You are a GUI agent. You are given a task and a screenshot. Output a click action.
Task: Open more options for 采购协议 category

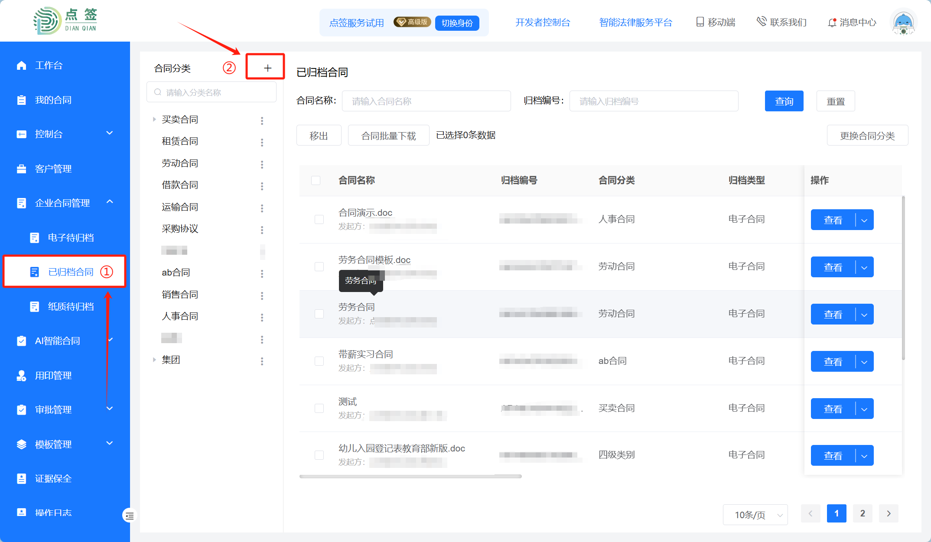point(262,230)
